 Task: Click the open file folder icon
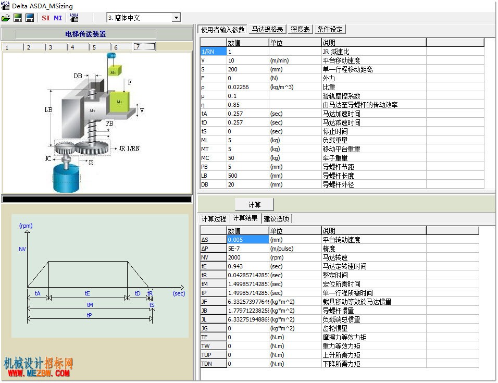point(6,18)
